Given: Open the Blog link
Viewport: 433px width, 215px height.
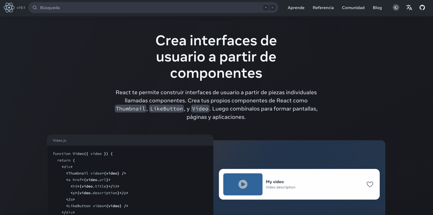Looking at the screenshot, I should (x=377, y=8).
